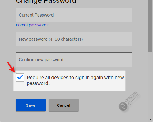Click the highlighted box around the checkbox option
Image resolution: width=153 pixels, height=122 pixels.
[69, 80]
